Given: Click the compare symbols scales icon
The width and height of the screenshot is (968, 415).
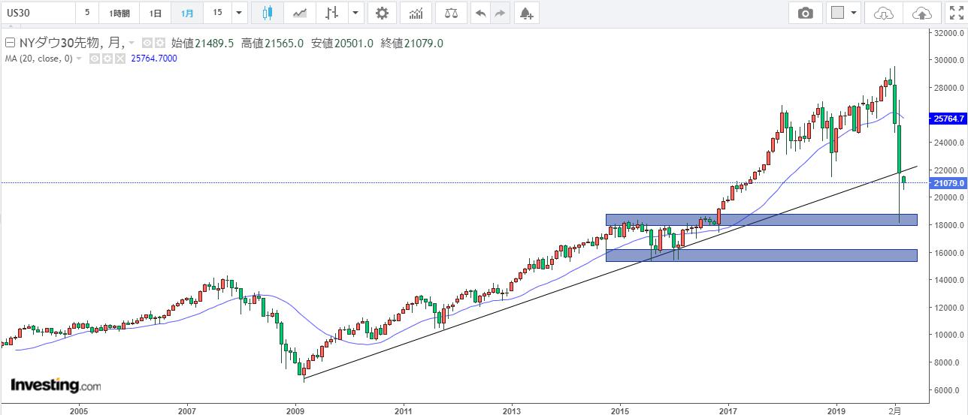Looking at the screenshot, I should 451,13.
